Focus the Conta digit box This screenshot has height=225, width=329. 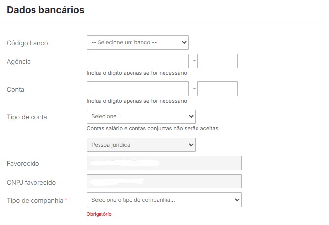[217, 89]
